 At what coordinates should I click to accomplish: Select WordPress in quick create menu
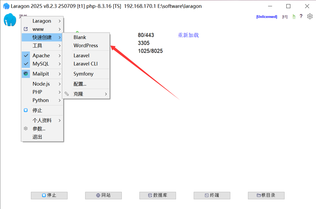click(x=86, y=45)
